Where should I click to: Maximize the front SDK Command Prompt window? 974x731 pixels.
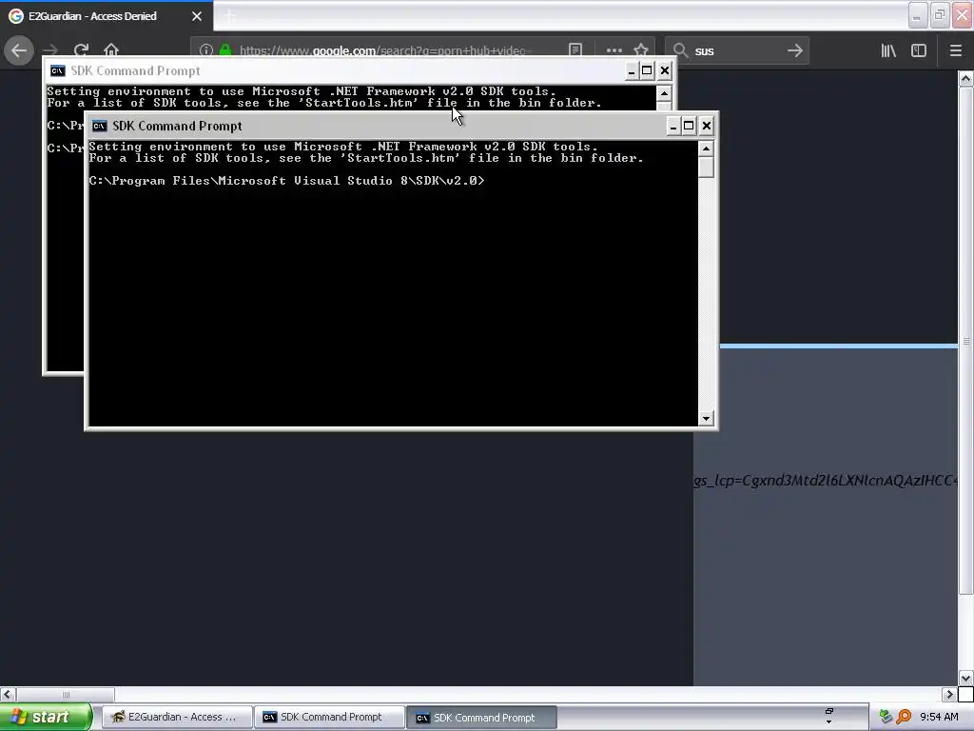tap(689, 127)
